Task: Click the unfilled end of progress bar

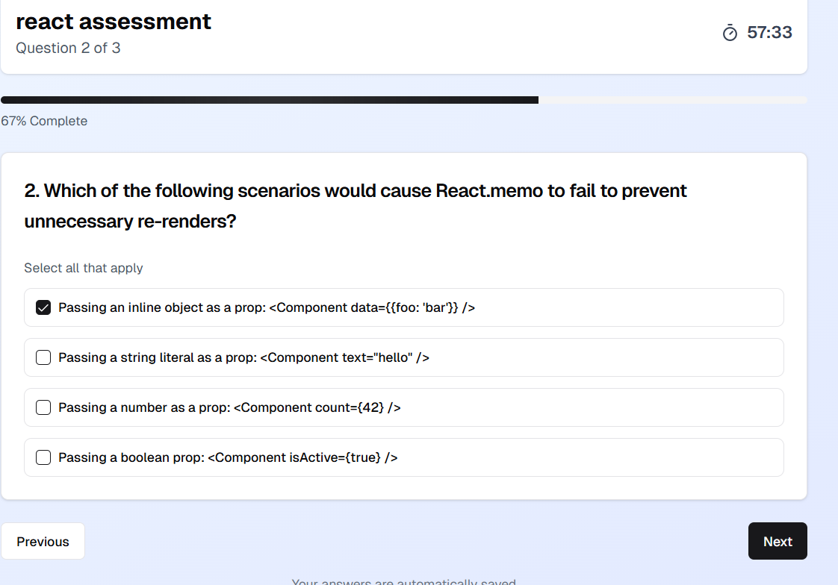Action: pyautogui.click(x=672, y=100)
